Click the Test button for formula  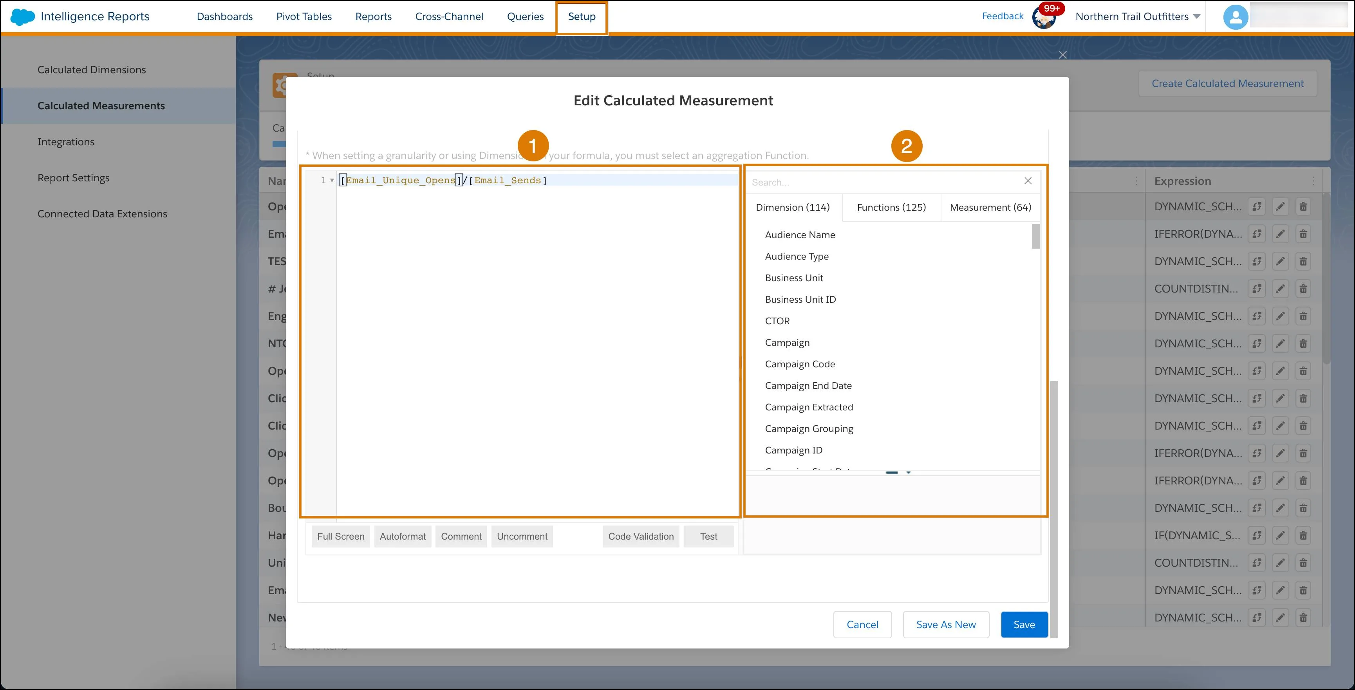[x=708, y=536]
